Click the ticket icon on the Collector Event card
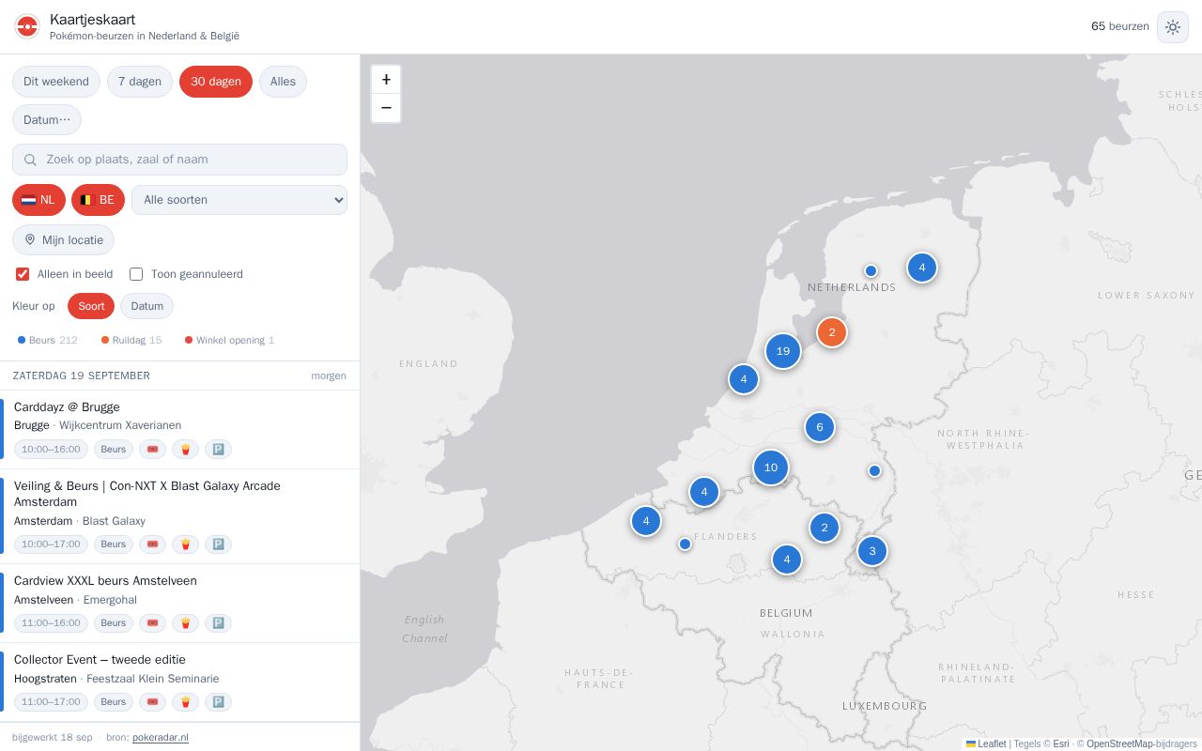The image size is (1202, 751). 152,702
